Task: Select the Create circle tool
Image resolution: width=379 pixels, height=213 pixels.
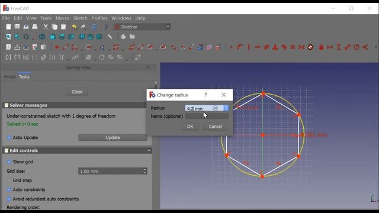Action: [88, 47]
